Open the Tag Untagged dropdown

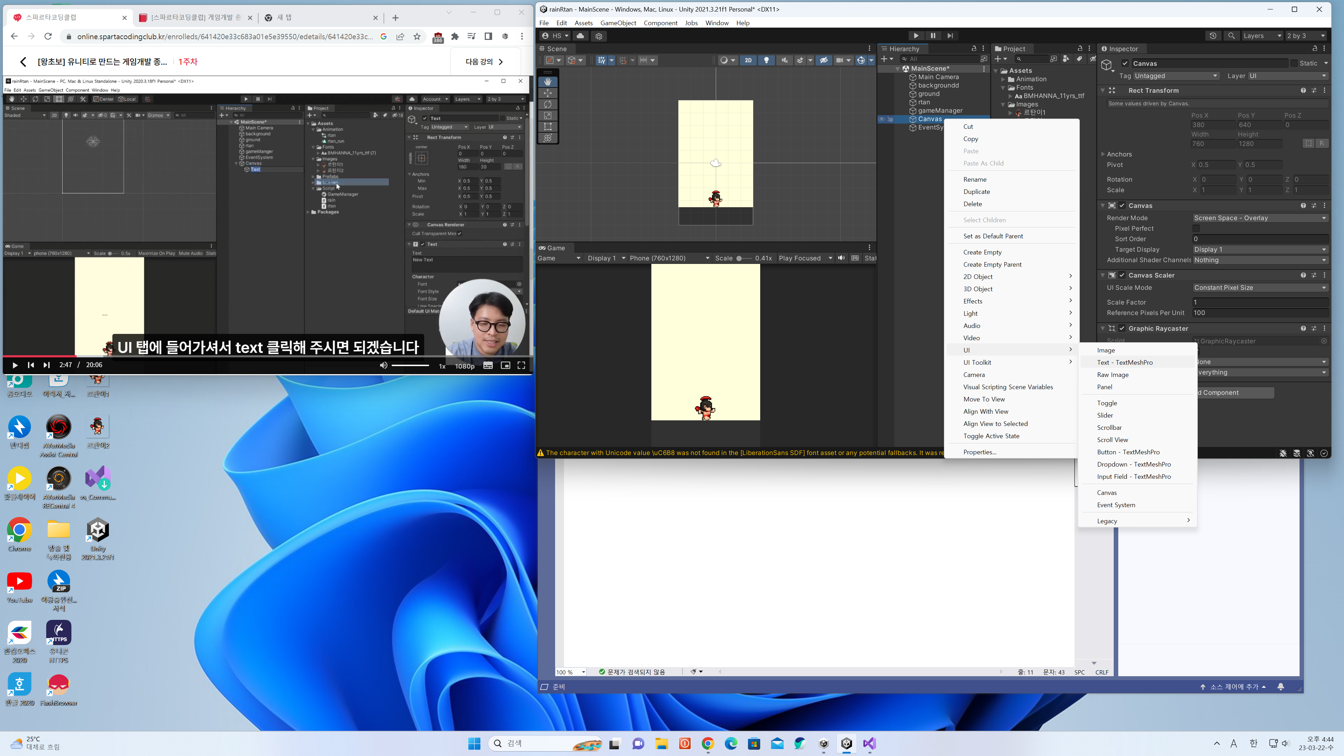(1176, 76)
